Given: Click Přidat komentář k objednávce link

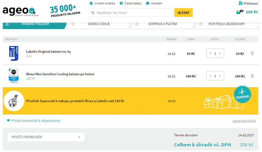Looking at the screenshot, I should (35, 121).
